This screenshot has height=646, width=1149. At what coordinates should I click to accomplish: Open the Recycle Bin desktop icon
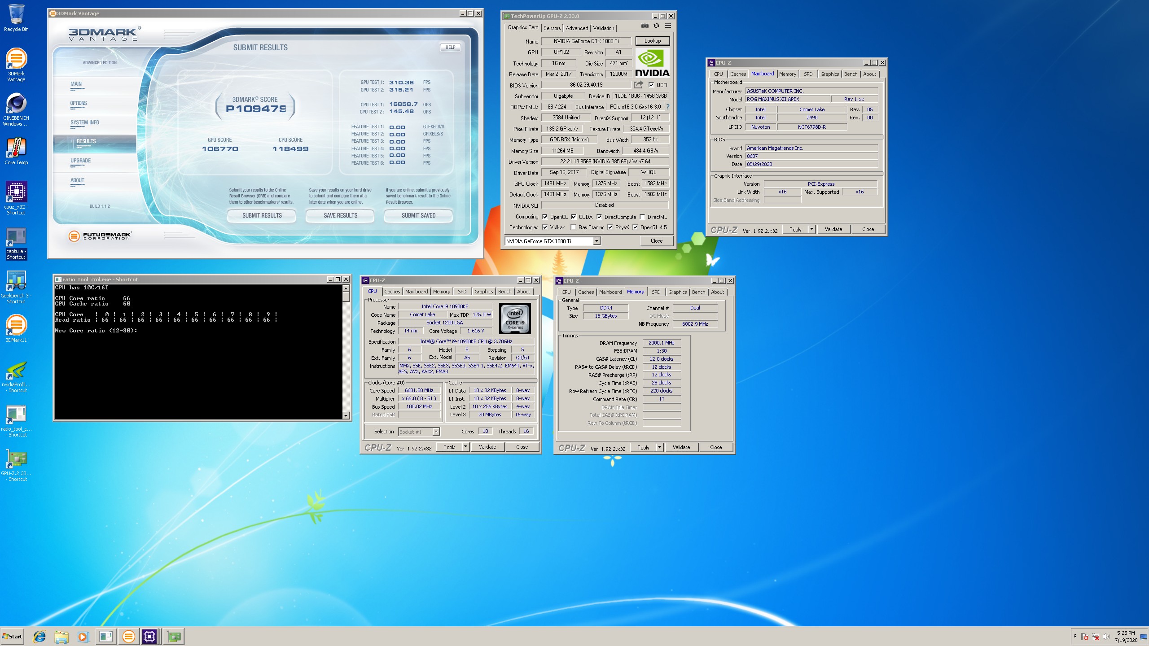click(x=16, y=18)
